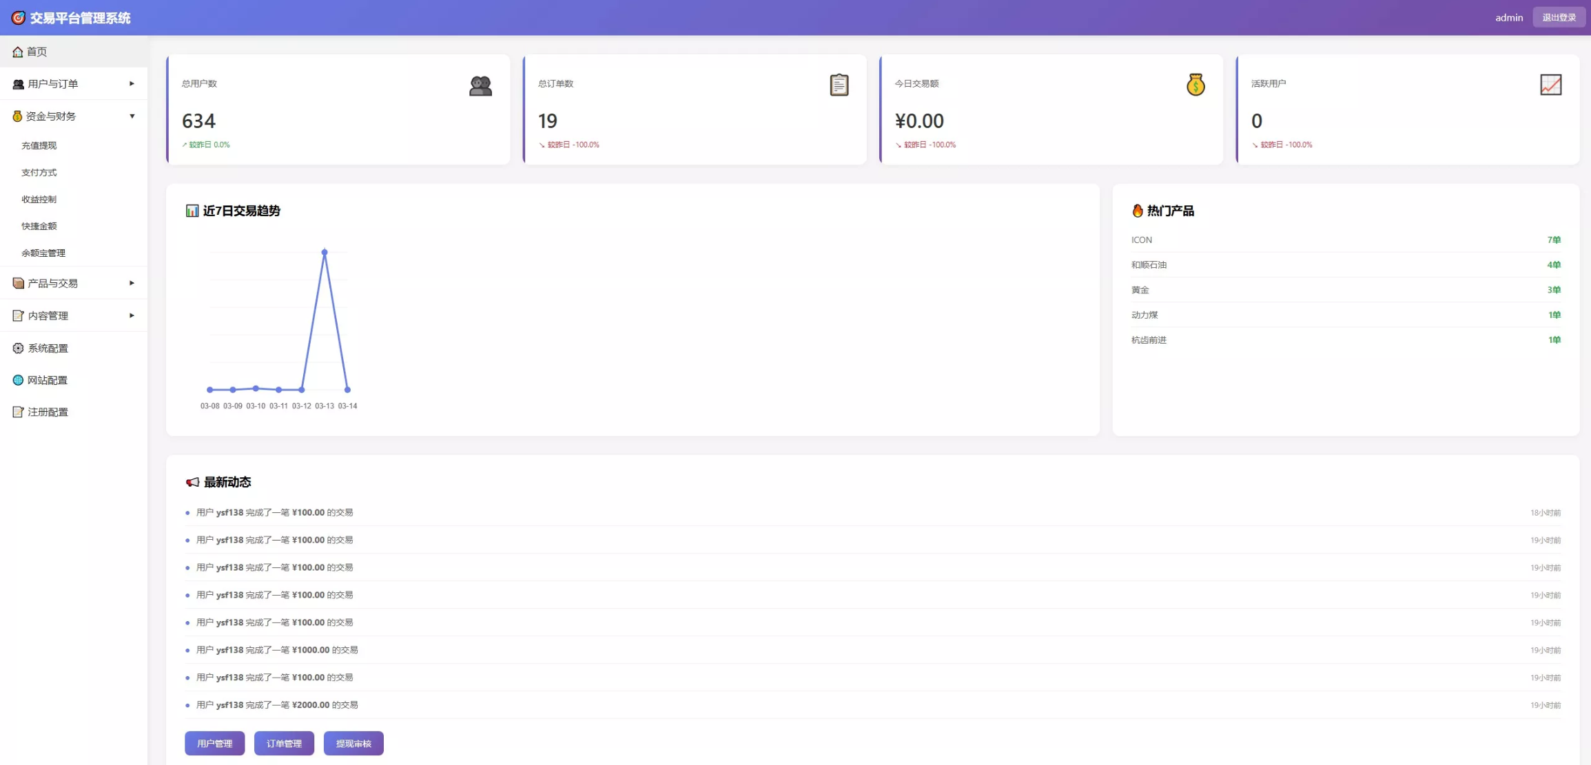The width and height of the screenshot is (1591, 765).
Task: Click the total orders clipboard icon
Action: pos(839,85)
